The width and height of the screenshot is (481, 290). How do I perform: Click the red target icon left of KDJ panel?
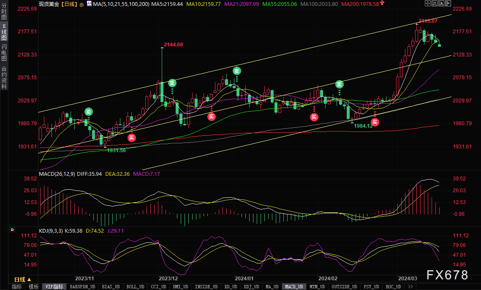[12, 230]
